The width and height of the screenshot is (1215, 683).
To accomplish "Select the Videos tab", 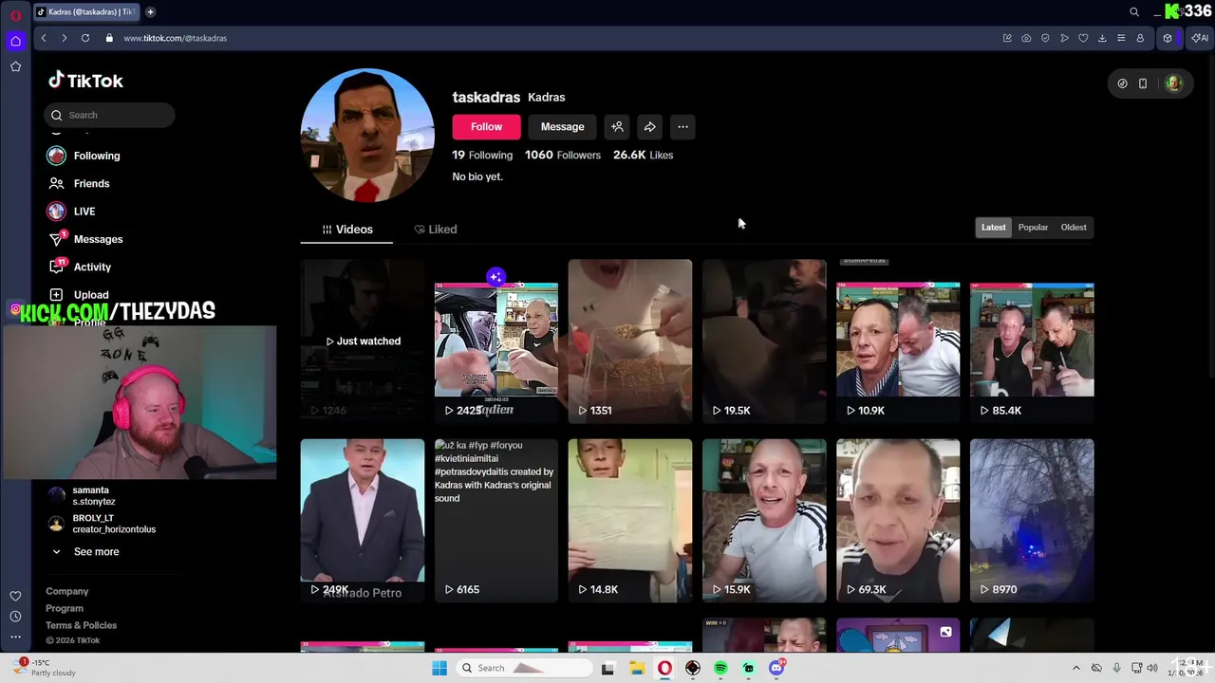I will [x=346, y=230].
